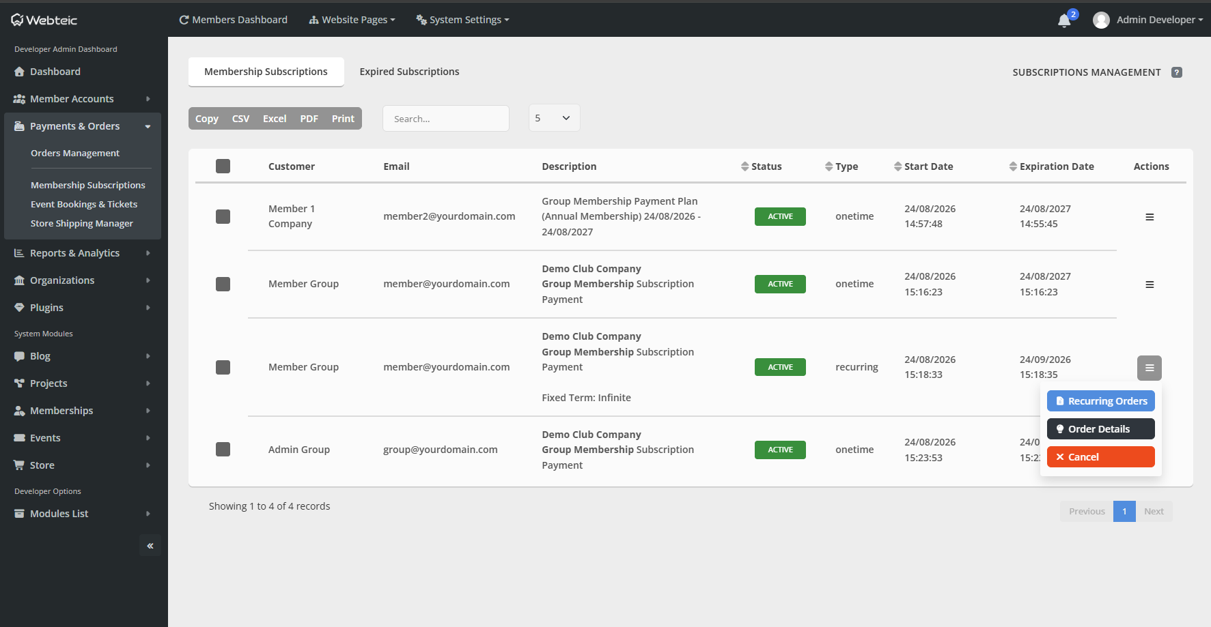Click the red Cancel option

coord(1101,457)
